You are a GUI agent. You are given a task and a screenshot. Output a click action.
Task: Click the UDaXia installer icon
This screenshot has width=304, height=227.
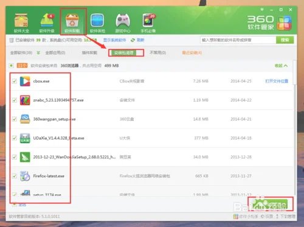(x=25, y=138)
